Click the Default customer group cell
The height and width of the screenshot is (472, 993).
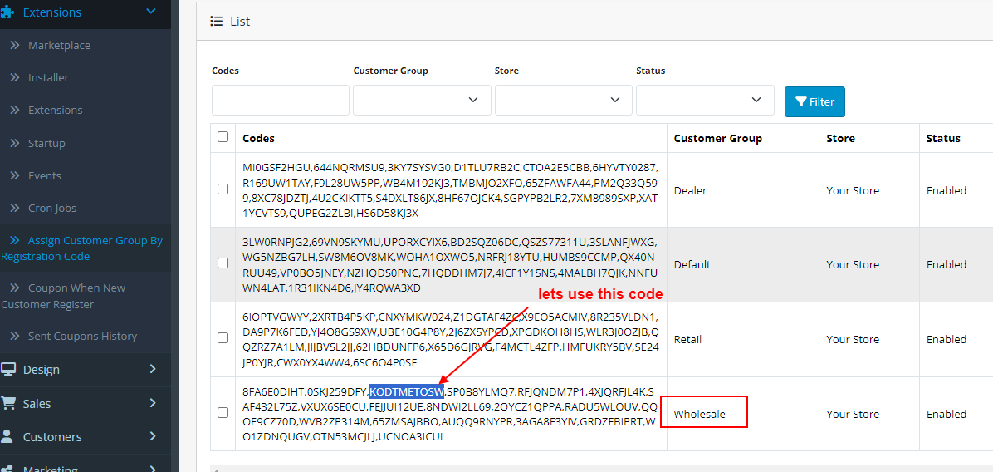click(x=692, y=264)
